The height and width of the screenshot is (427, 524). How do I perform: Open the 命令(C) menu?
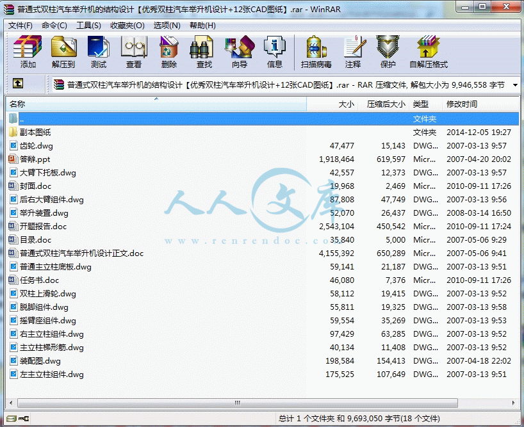tap(54, 26)
